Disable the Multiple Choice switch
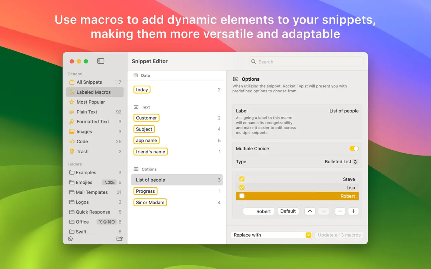The image size is (431, 269). [354, 149]
